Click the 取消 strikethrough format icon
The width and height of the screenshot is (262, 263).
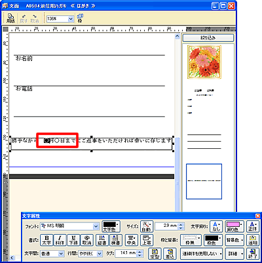point(87,240)
